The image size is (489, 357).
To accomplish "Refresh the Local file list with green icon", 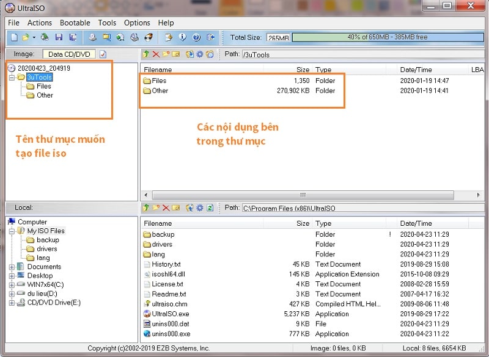I will pos(210,207).
